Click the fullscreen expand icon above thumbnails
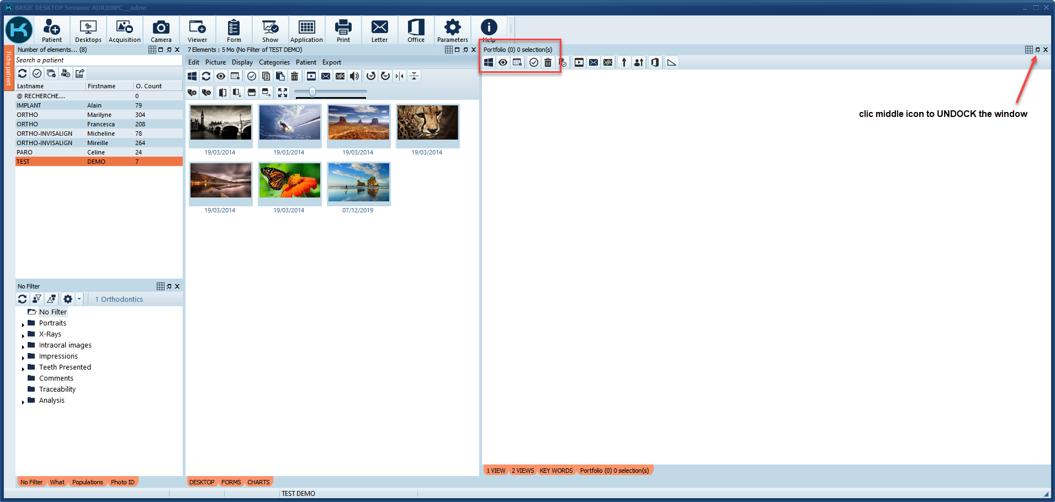This screenshot has width=1055, height=502. point(283,93)
